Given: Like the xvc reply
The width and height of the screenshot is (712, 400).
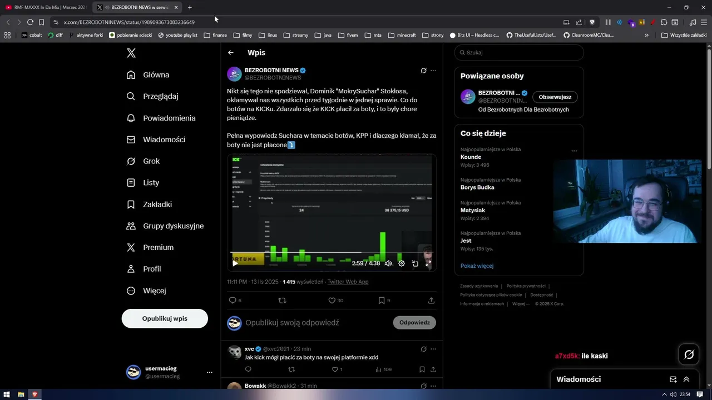Looking at the screenshot, I should point(335,369).
